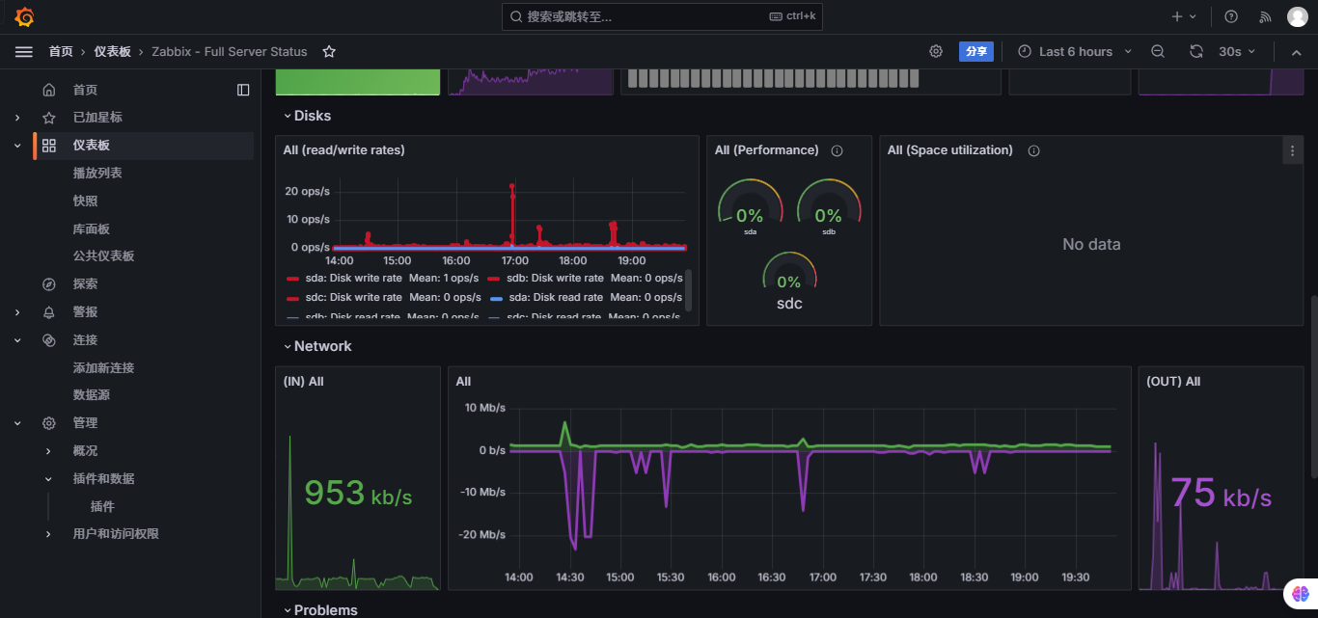Open 播放列表 in the sidebar
This screenshot has width=1318, height=618.
(97, 174)
